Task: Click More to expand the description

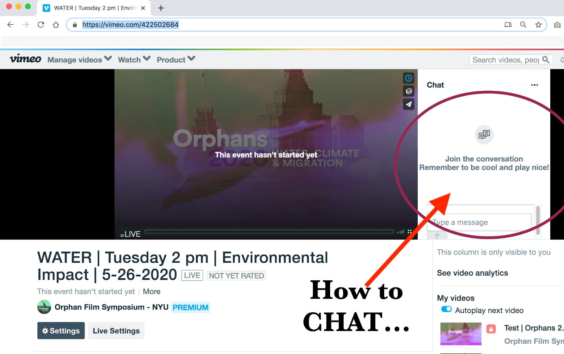Action: [x=152, y=292]
